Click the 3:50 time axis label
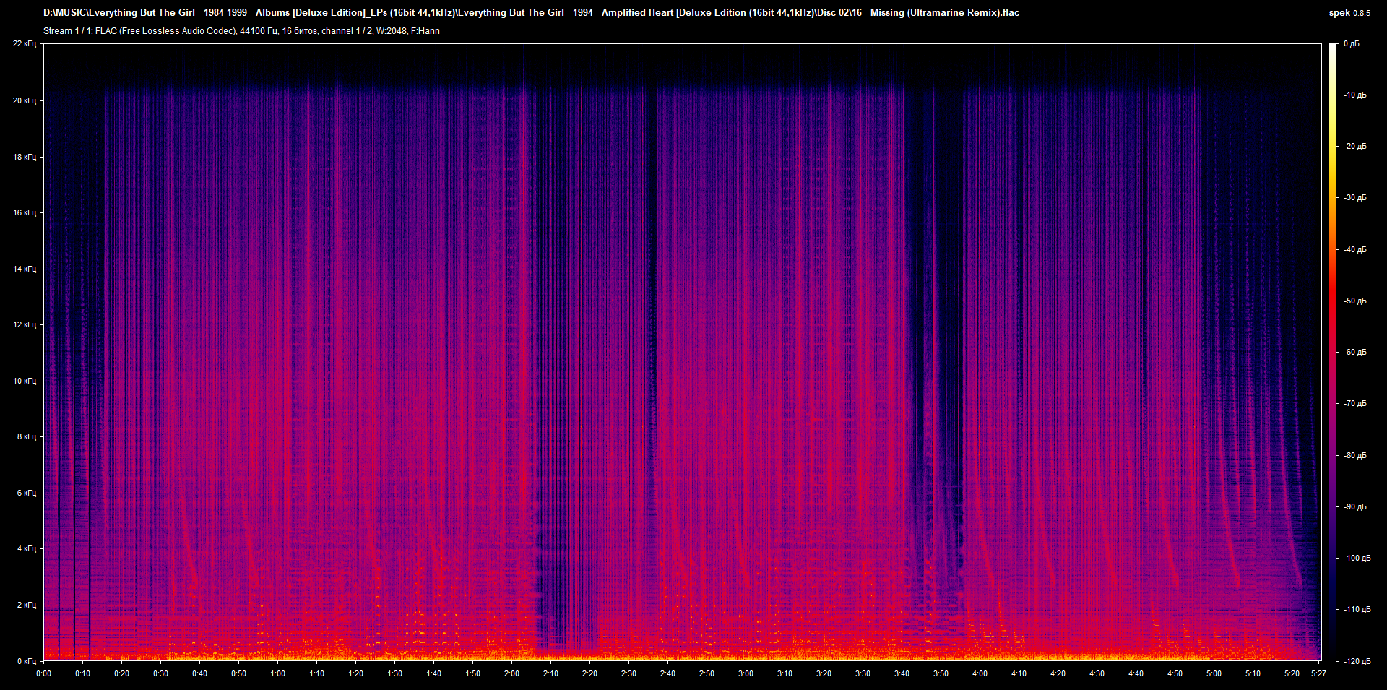Image resolution: width=1387 pixels, height=690 pixels. coord(941,674)
